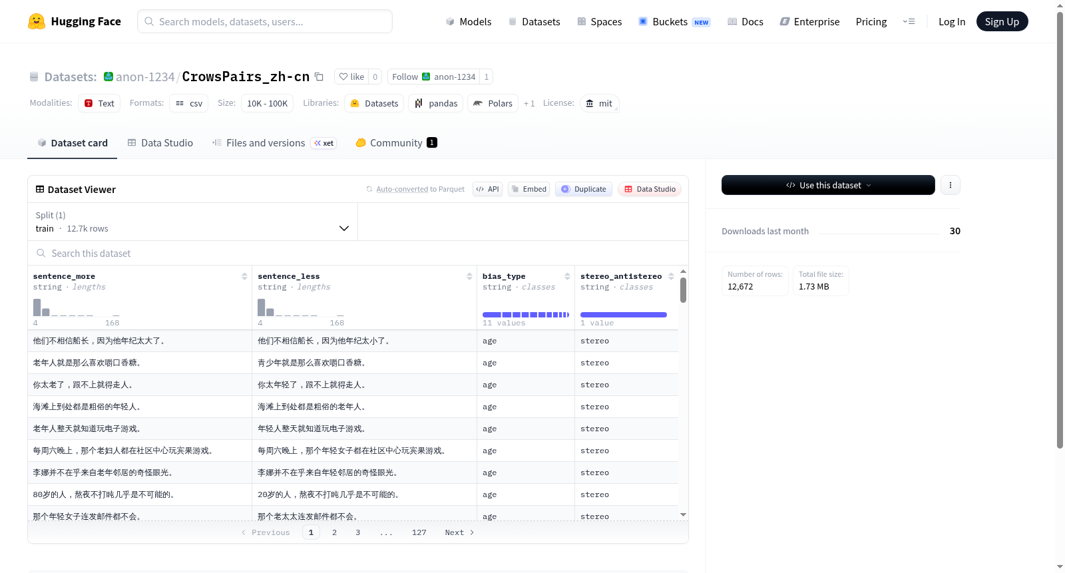The height and width of the screenshot is (573, 1065).
Task: Copy dataset name with the copy icon
Action: (x=319, y=77)
